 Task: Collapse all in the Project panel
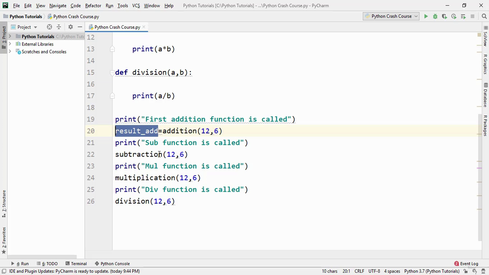coord(59,27)
